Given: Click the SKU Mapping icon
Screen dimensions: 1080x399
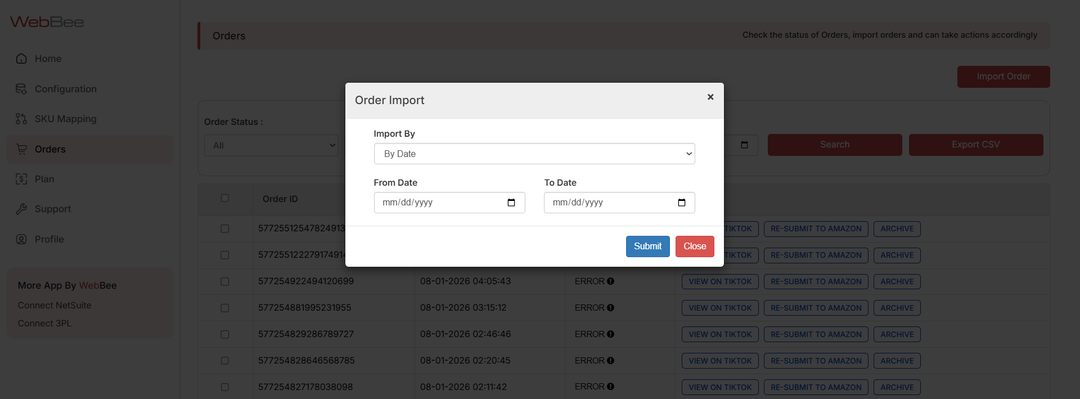Looking at the screenshot, I should (x=21, y=119).
